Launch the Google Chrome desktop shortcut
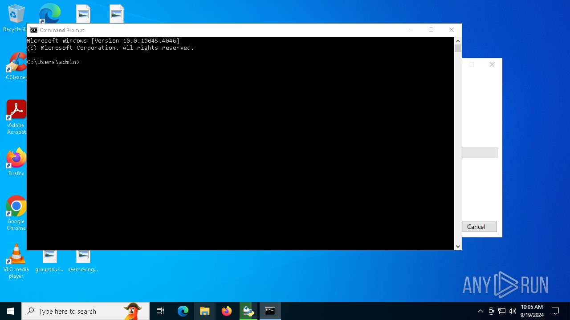Screen dimensions: 570x320 pyautogui.click(x=16, y=213)
